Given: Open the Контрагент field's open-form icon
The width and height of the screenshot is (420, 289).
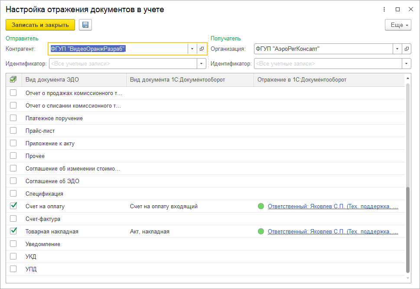Looking at the screenshot, I should [x=202, y=49].
